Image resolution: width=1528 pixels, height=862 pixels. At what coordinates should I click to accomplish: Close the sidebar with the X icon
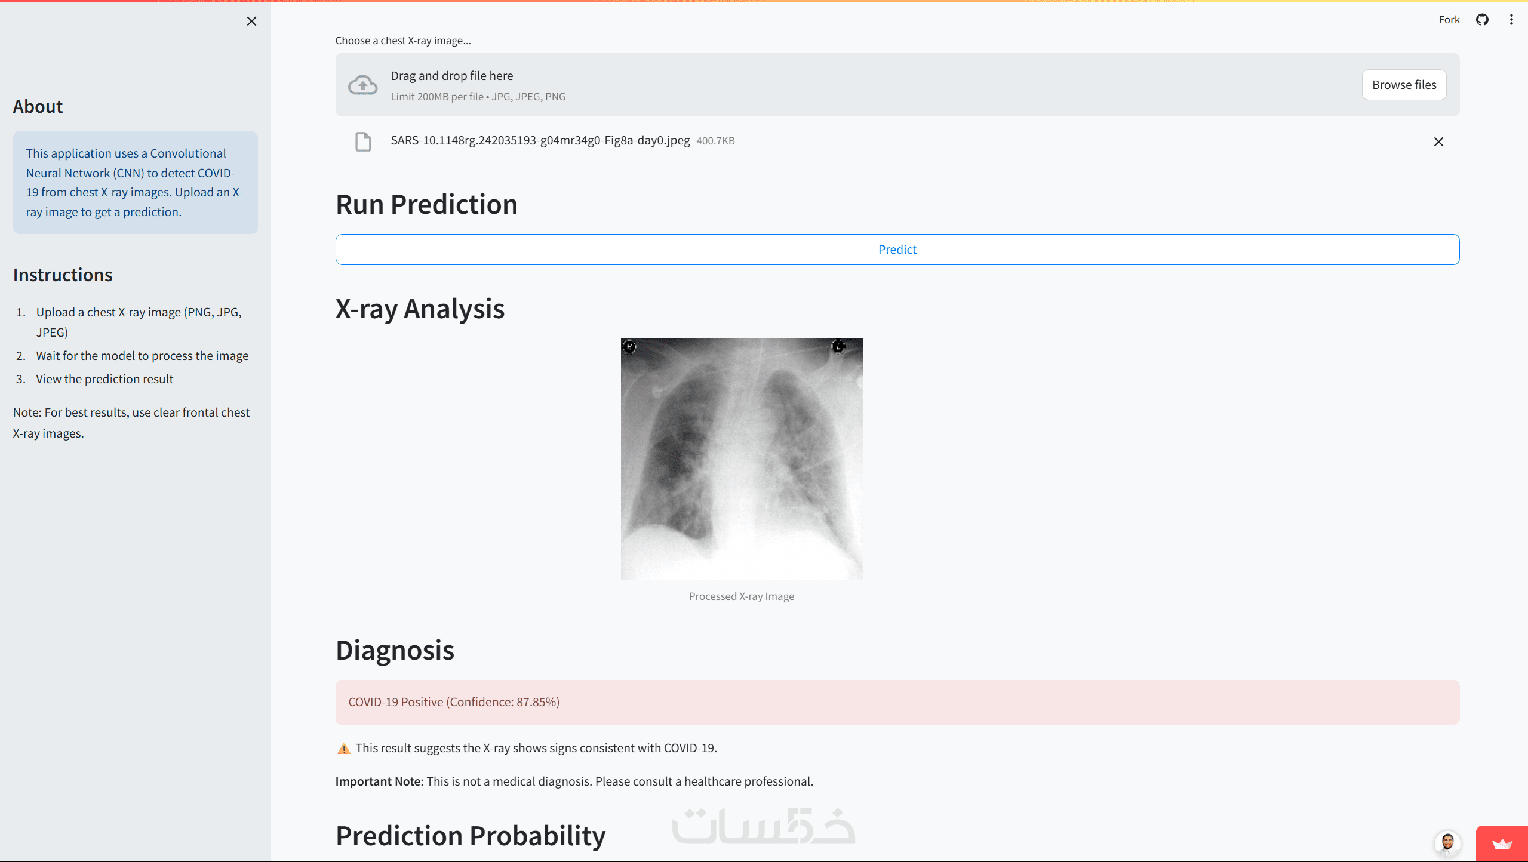(251, 21)
